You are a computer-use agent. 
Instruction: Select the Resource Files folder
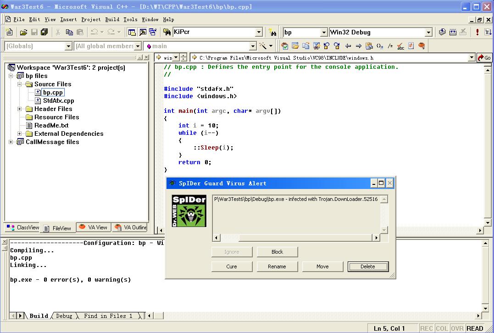(x=57, y=117)
